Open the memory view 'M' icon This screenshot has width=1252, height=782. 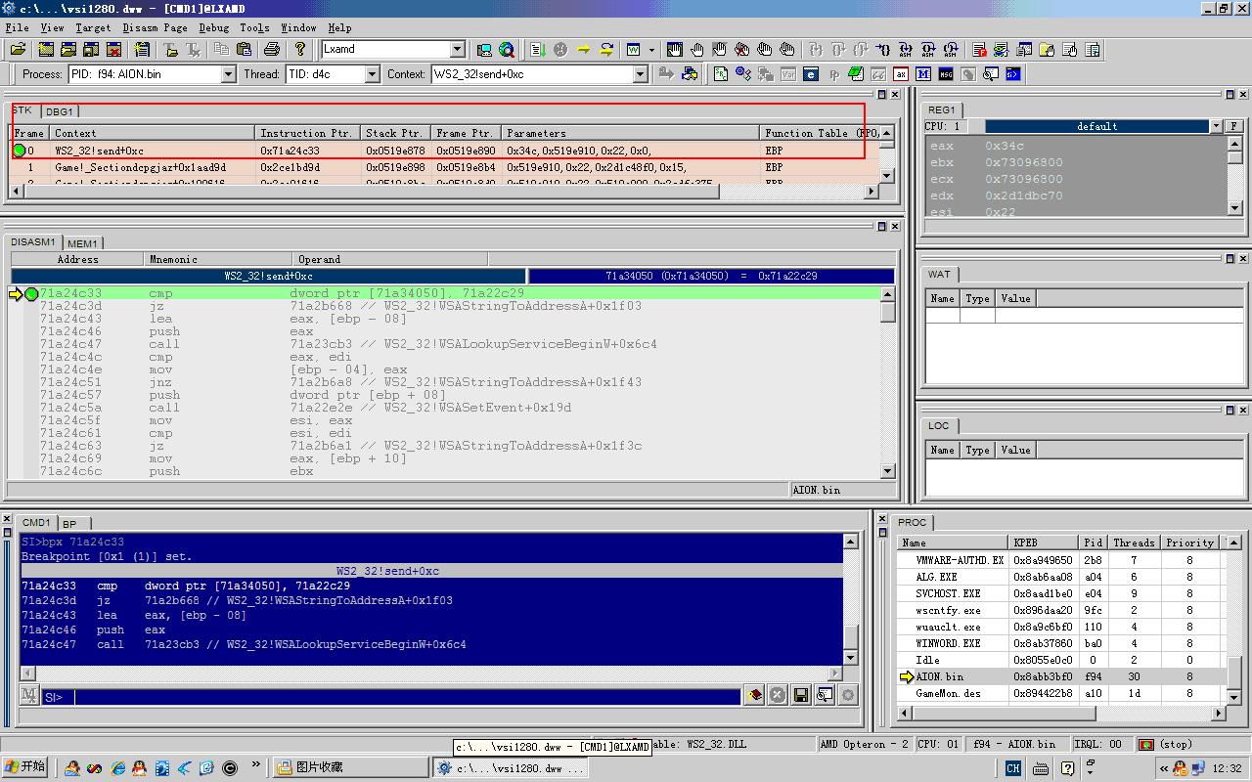pos(923,73)
